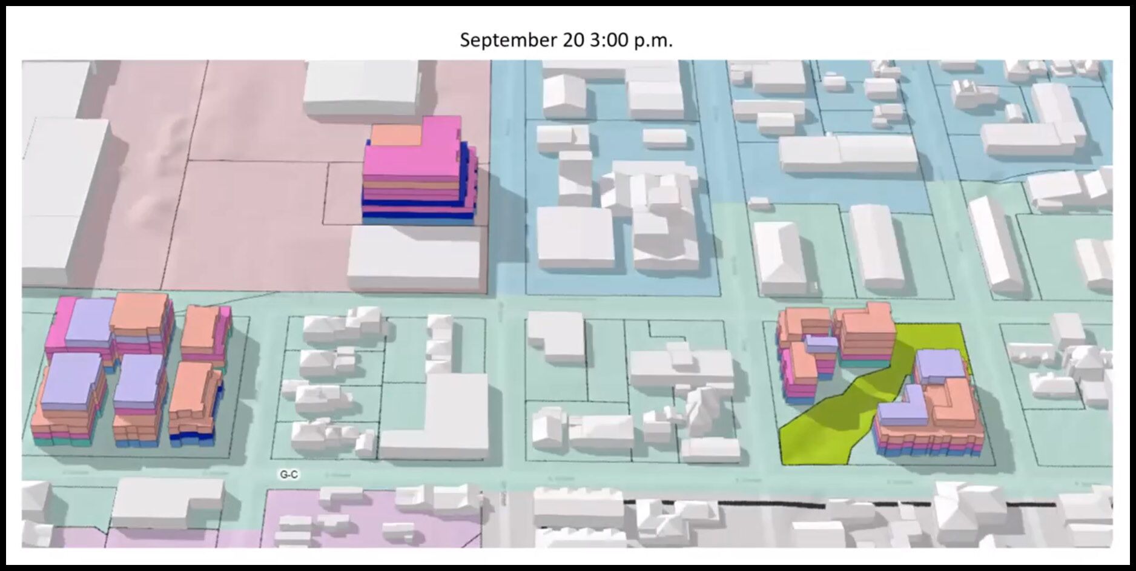Select the G-C street zoning label

coord(288,475)
